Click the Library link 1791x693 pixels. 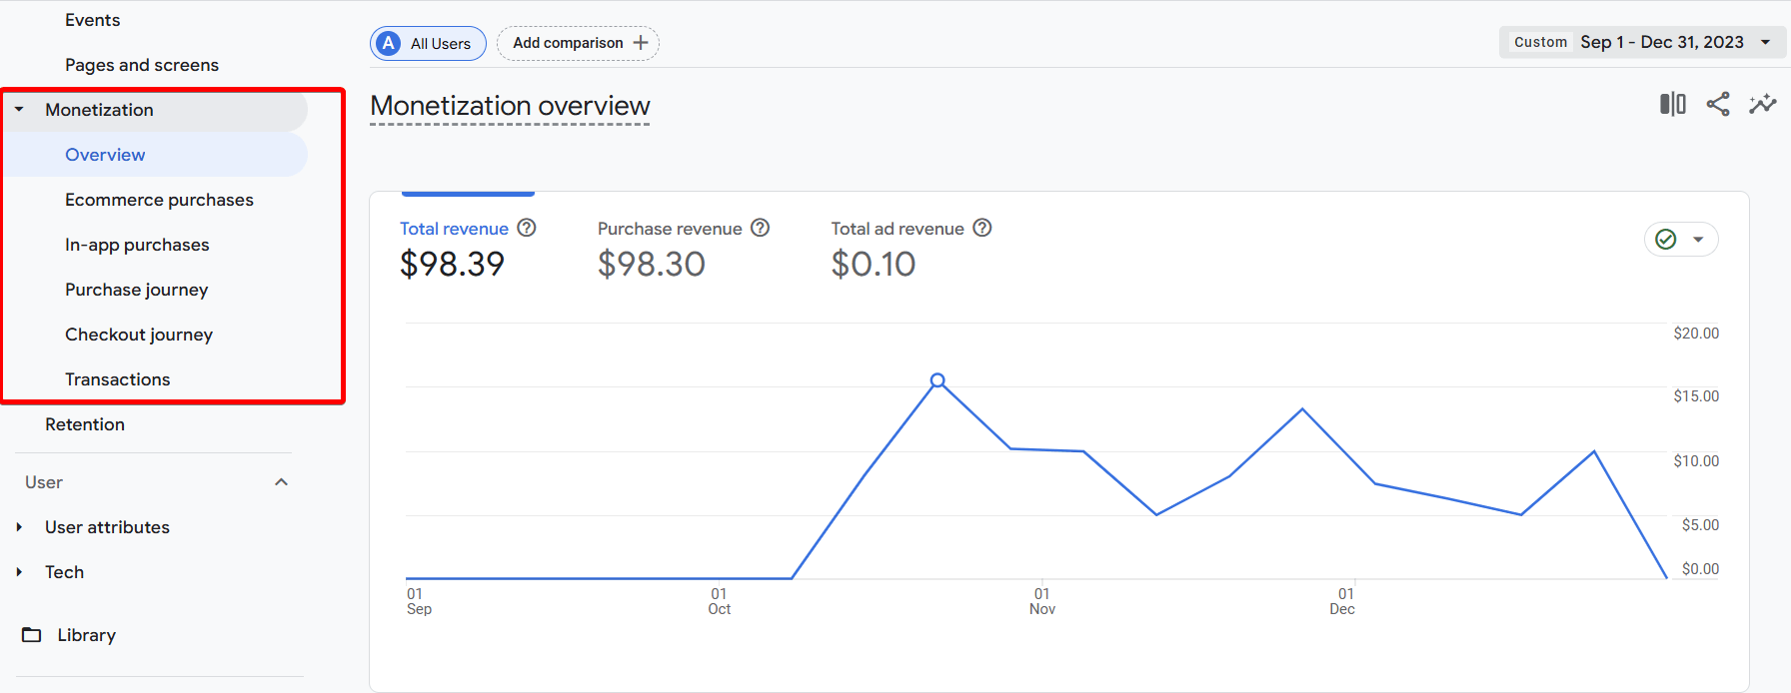(x=86, y=635)
